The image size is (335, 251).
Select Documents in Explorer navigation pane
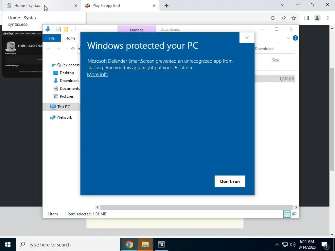[x=66, y=89]
